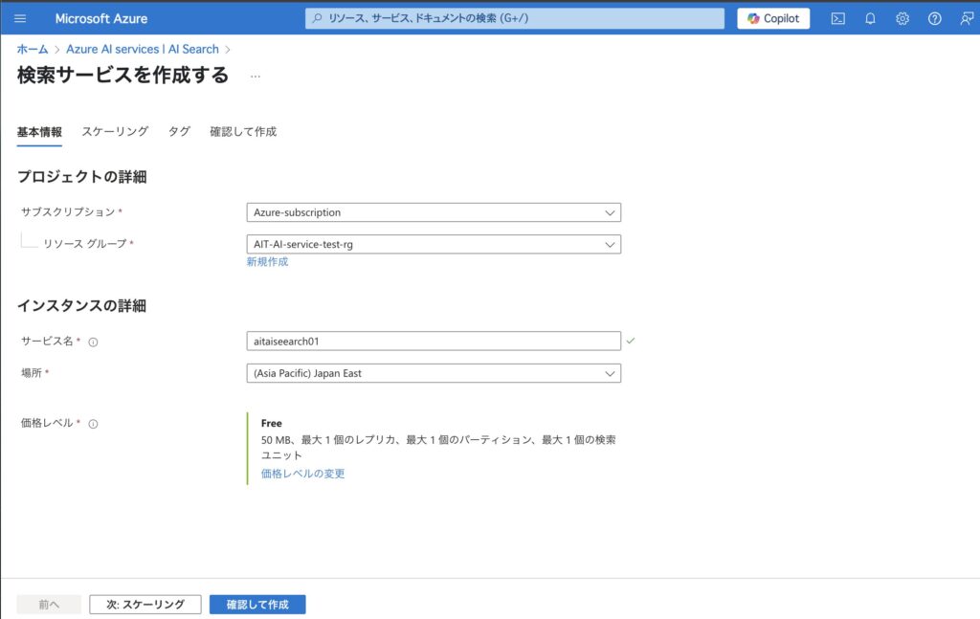Click the サービス名 text field
Image resolution: width=980 pixels, height=619 pixels.
click(434, 341)
